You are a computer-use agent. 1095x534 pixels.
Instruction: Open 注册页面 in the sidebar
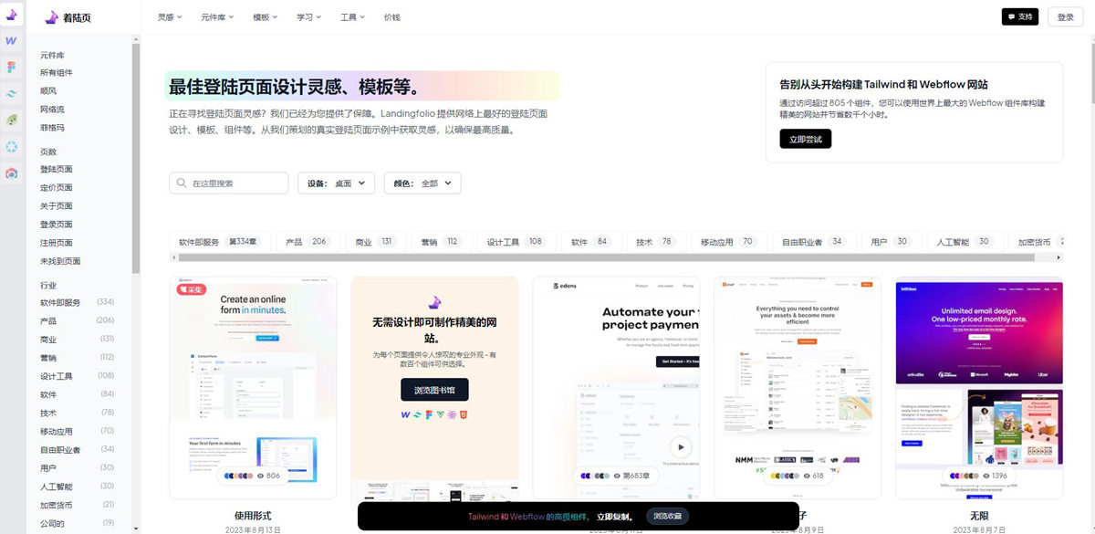57,243
